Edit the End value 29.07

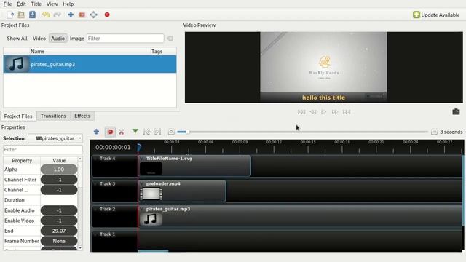click(x=59, y=231)
